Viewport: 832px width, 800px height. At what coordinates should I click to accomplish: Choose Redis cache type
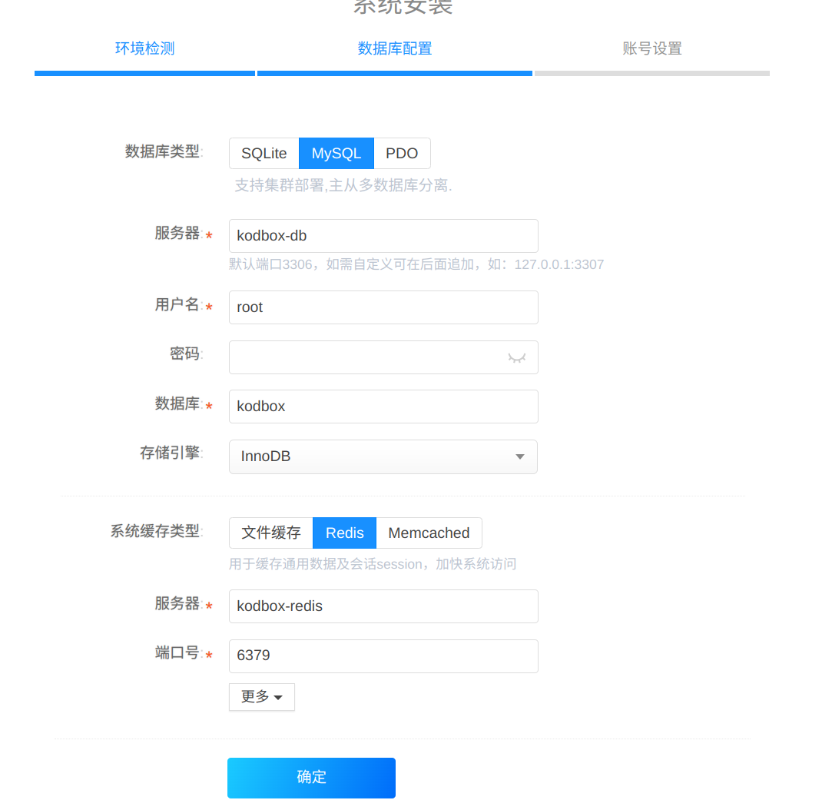tap(345, 533)
